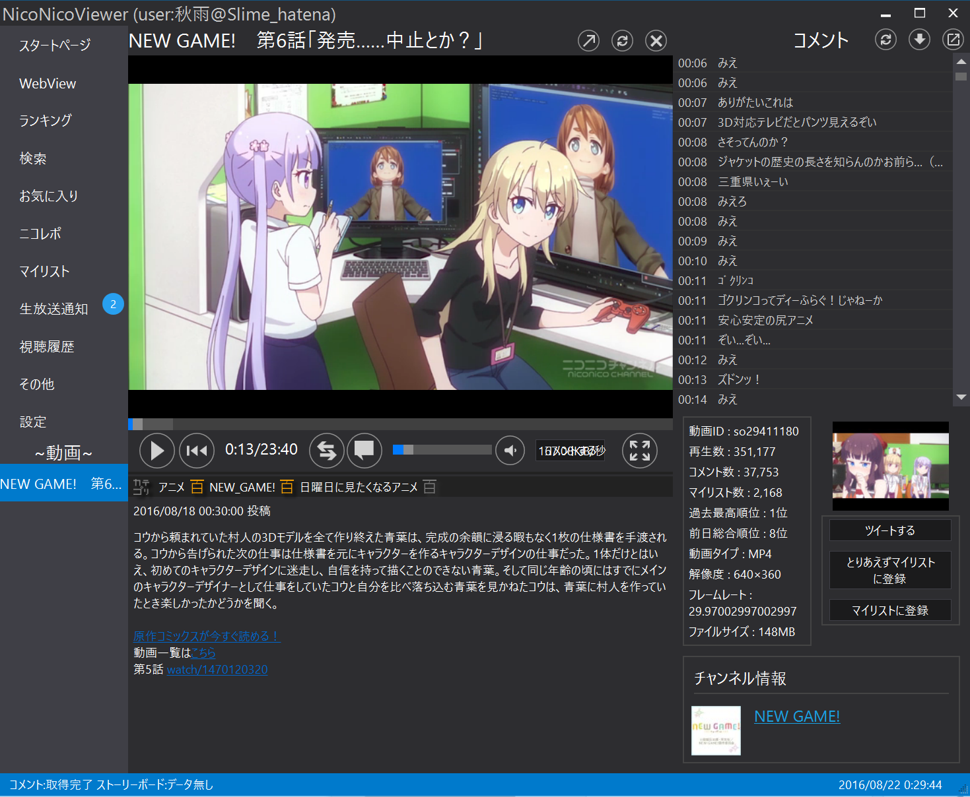
Task: Click the カテゴリ tag icon
Action: tap(142, 487)
